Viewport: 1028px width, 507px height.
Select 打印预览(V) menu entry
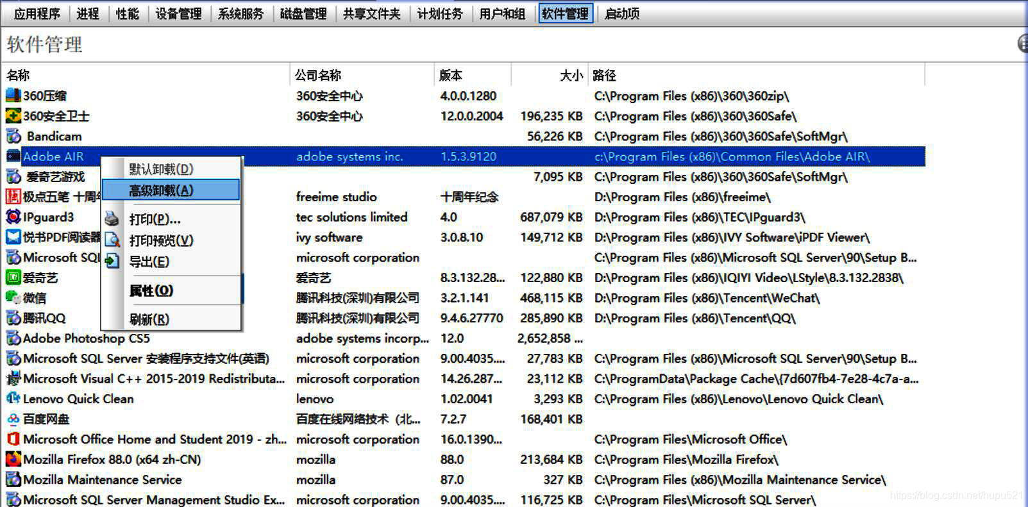tap(161, 240)
